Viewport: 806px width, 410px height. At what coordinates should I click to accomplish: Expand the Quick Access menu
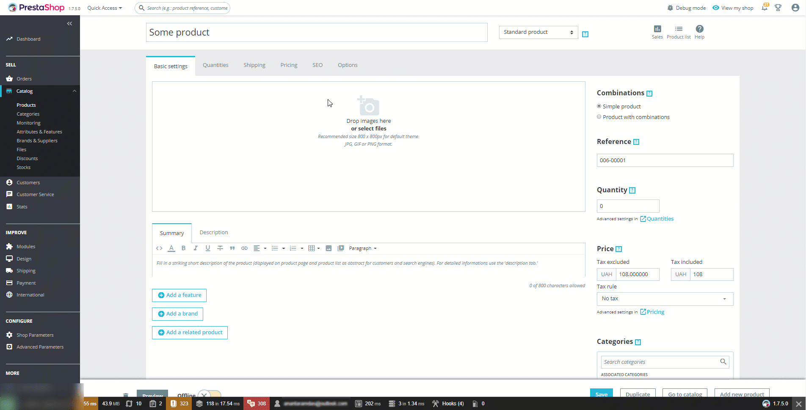tap(105, 8)
